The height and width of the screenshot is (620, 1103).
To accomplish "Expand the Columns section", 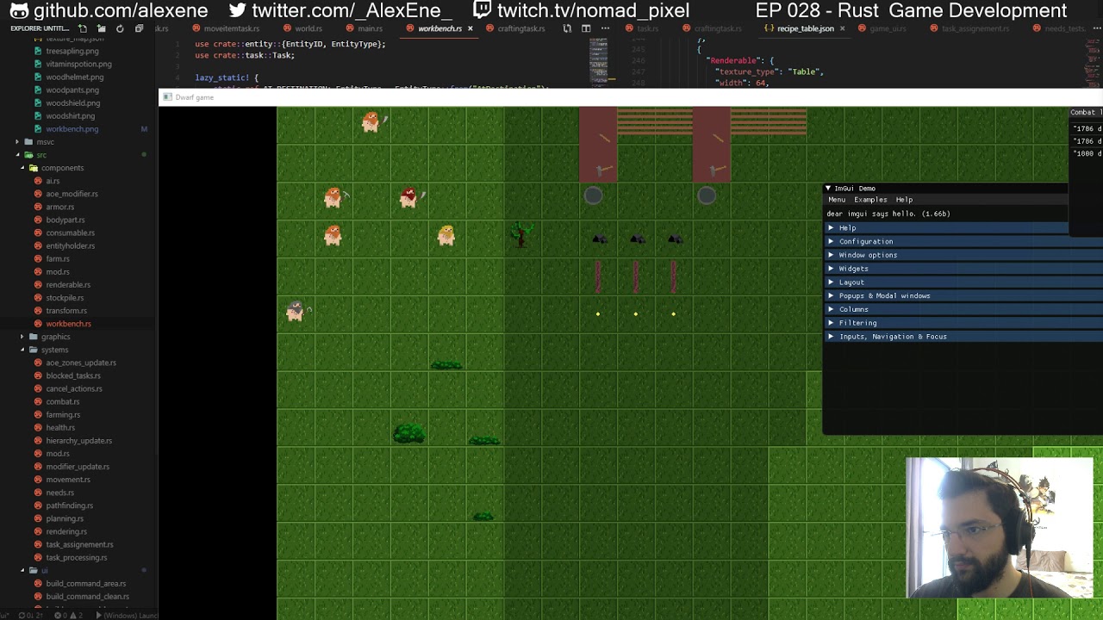I will pos(963,310).
